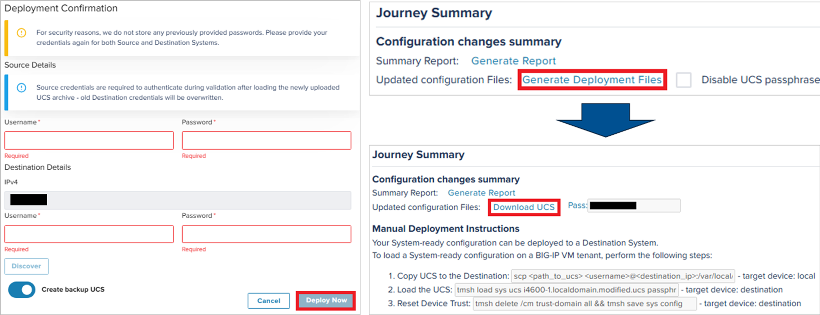
Task: Click the Source Details Password field
Action: (266, 140)
